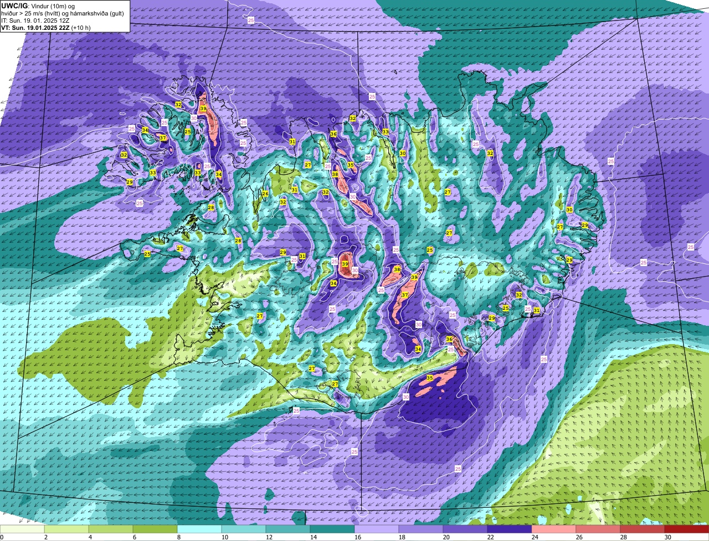Pick the above-30 m/s dark red legend swatch
This screenshot has width=709, height=541.
pyautogui.click(x=687, y=529)
